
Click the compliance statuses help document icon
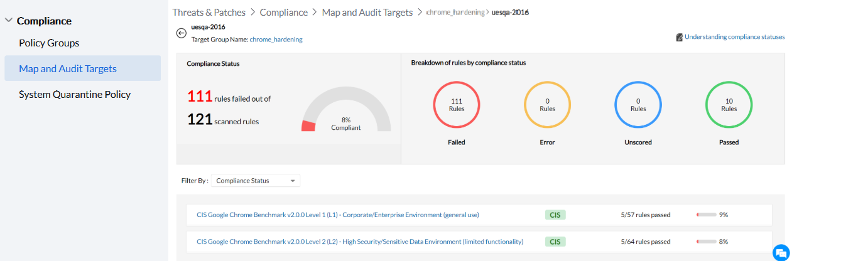(679, 37)
